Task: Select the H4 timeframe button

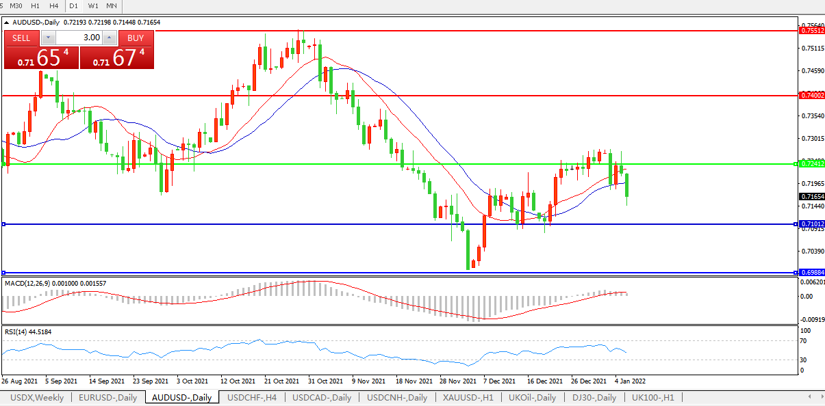Action: point(53,5)
